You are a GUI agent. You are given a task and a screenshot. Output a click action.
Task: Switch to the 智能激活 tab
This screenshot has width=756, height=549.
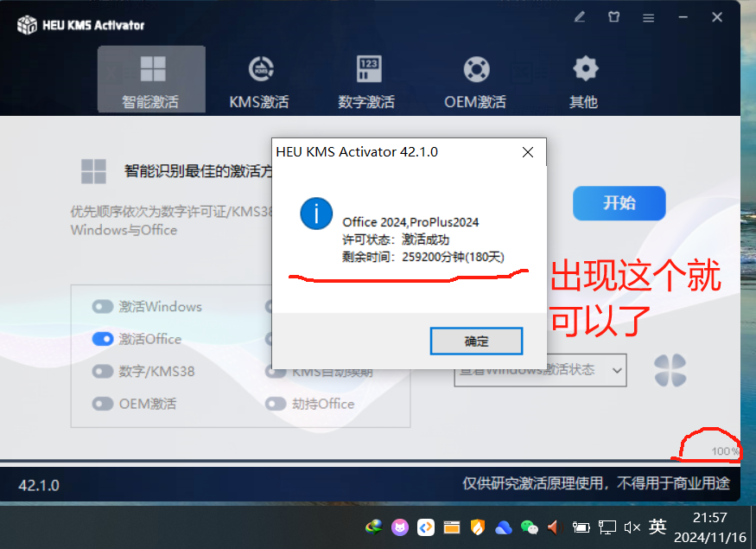click(151, 80)
